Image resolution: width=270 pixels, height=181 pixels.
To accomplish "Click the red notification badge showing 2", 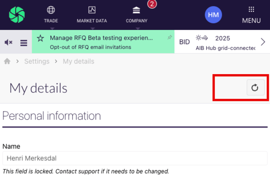I will 152,4.
